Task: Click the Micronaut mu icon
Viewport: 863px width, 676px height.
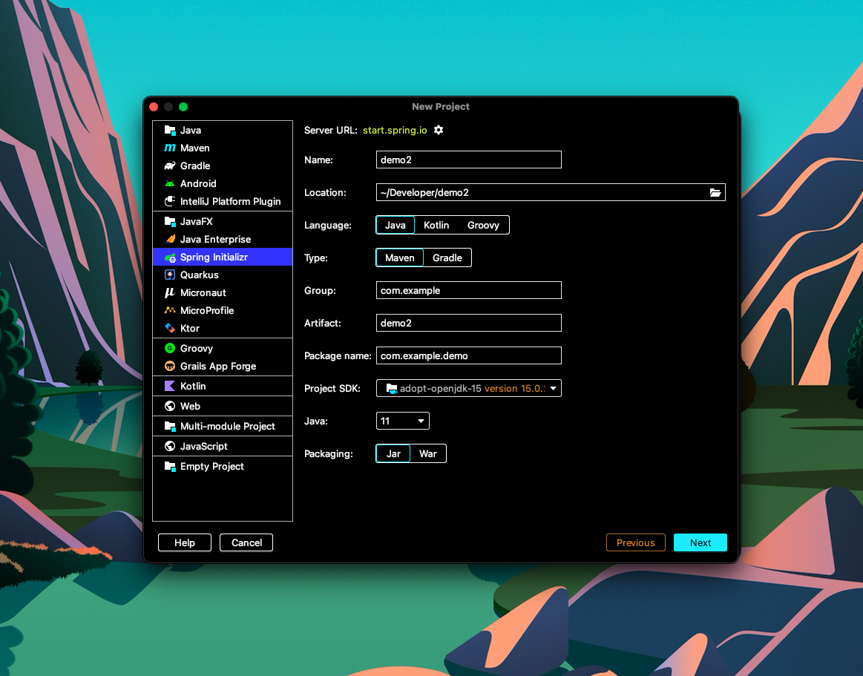Action: 170,293
